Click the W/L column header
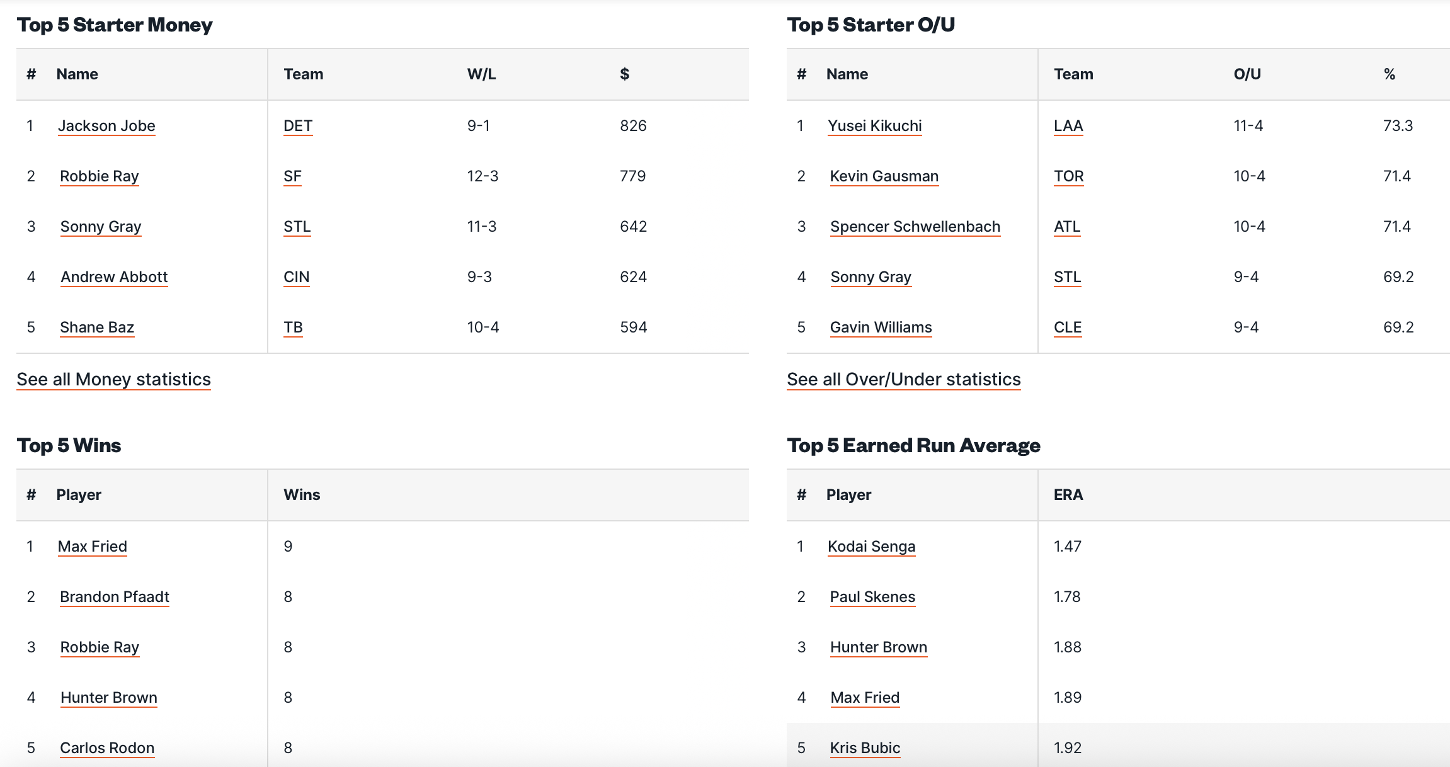This screenshot has height=767, width=1450. 481,74
